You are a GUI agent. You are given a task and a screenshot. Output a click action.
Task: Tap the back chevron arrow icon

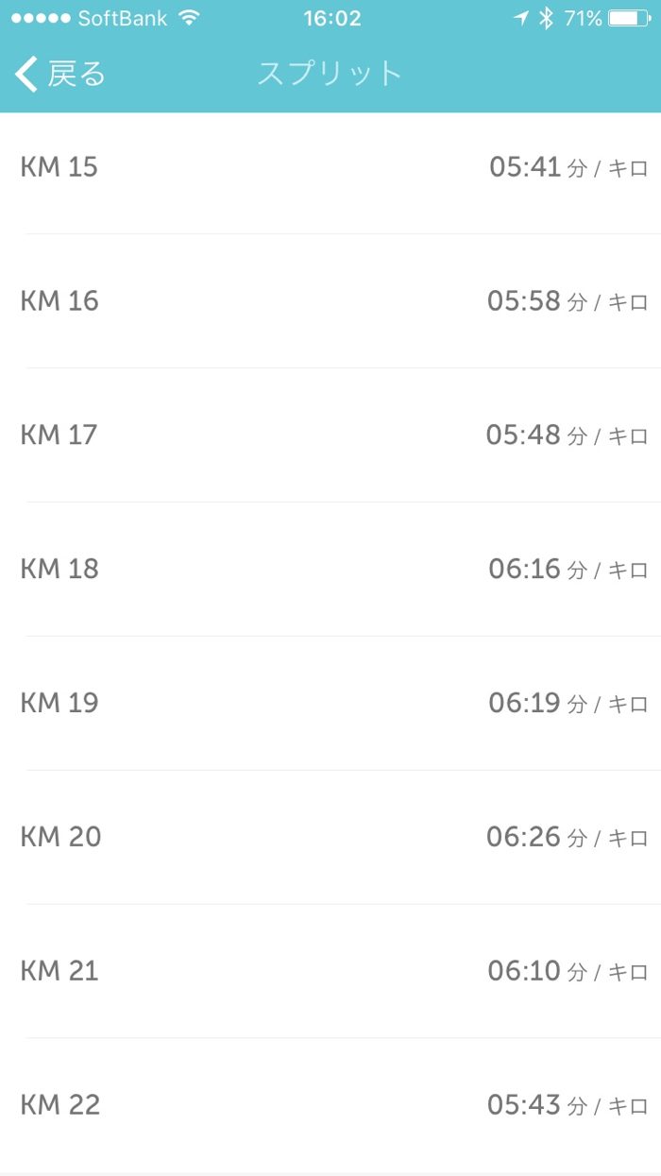point(26,74)
